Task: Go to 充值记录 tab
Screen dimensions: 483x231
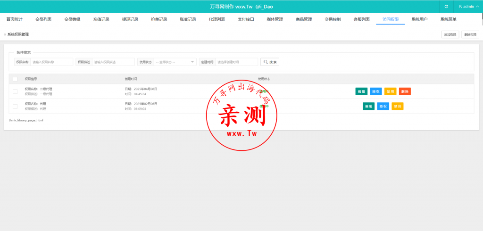Action: coord(101,19)
